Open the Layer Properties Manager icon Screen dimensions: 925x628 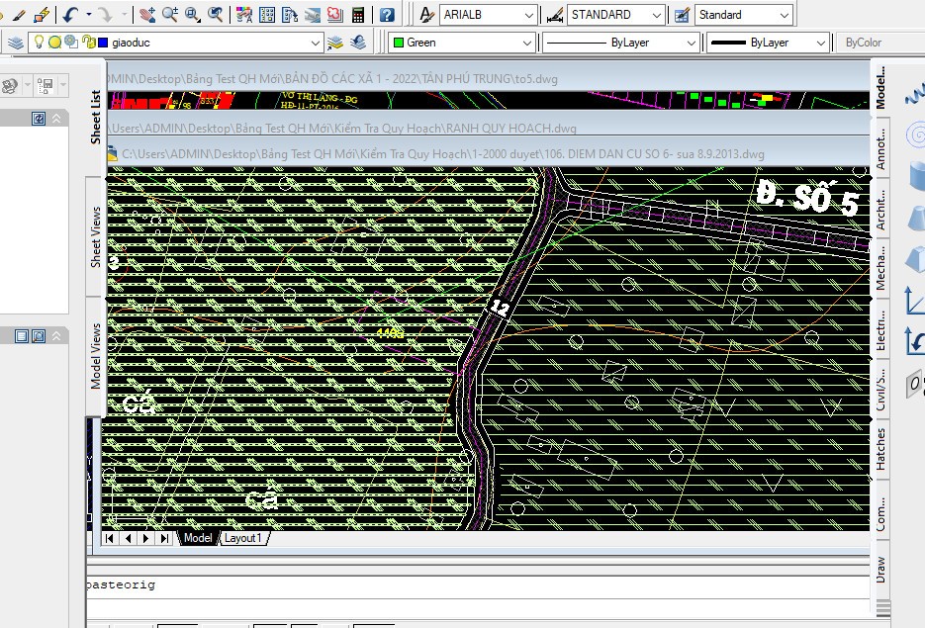point(16,43)
